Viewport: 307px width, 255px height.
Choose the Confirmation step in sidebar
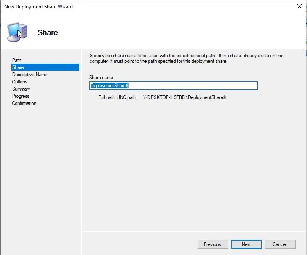tap(24, 103)
